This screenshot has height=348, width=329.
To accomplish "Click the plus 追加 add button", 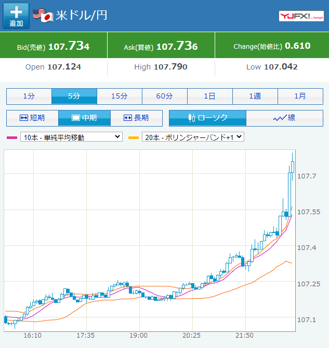I will point(16,16).
